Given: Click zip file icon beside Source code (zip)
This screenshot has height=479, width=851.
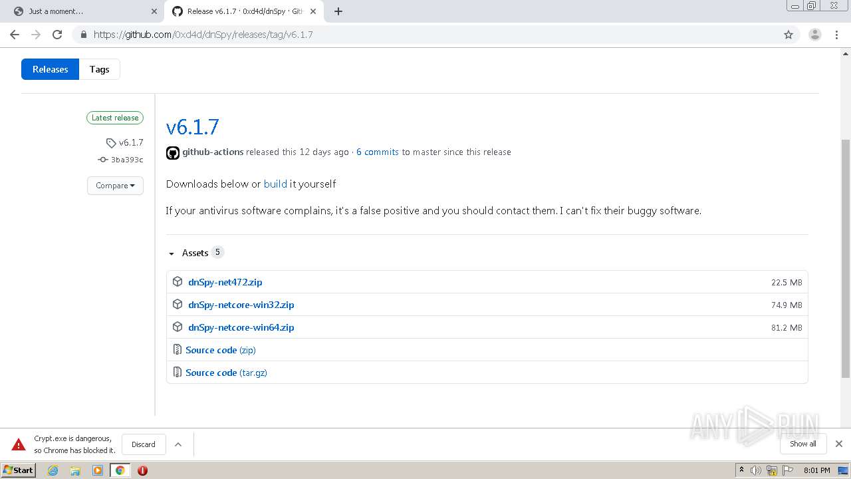Looking at the screenshot, I should coord(177,349).
